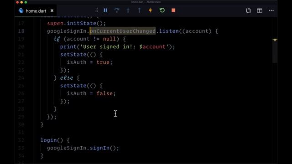Click the macOS green zoom button
The width and height of the screenshot is (292, 164).
(x=26, y=2)
